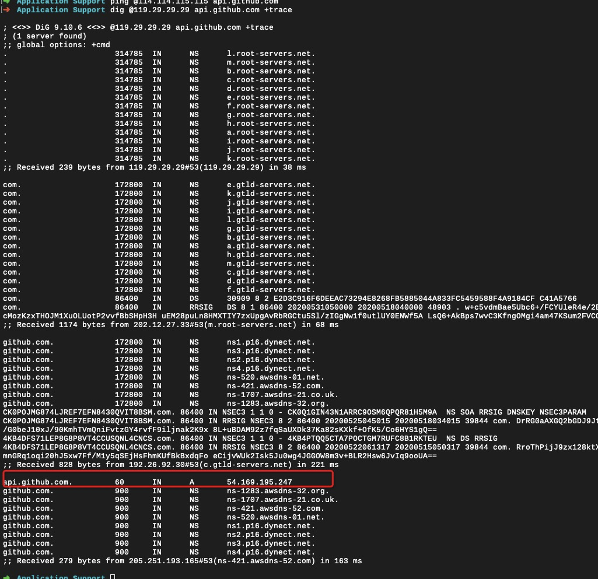The height and width of the screenshot is (579, 598).
Task: Select ns1.p16.dynect.net. with TTL 172800
Action: (x=271, y=342)
